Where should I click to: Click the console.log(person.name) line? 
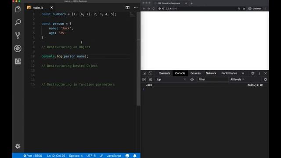[x=65, y=56]
